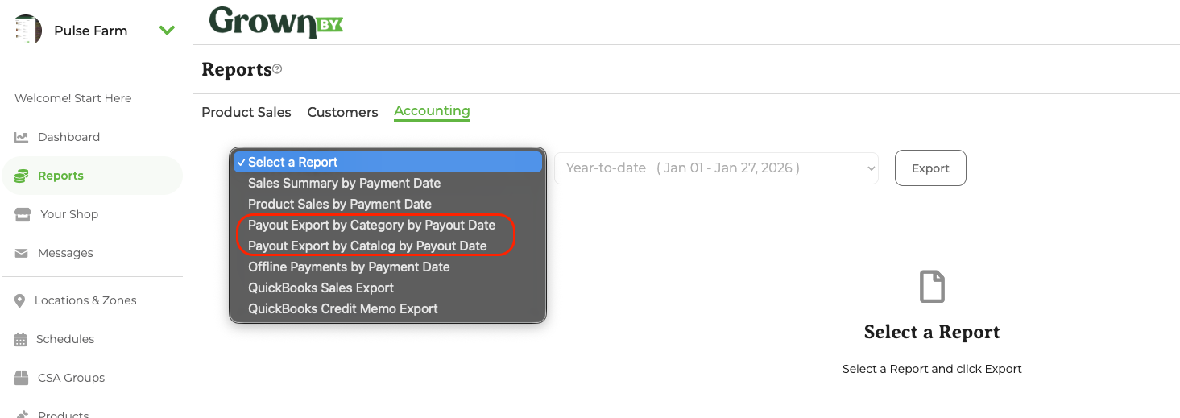This screenshot has width=1180, height=418.
Task: Click the Your Shop storefront icon
Action: 24,214
